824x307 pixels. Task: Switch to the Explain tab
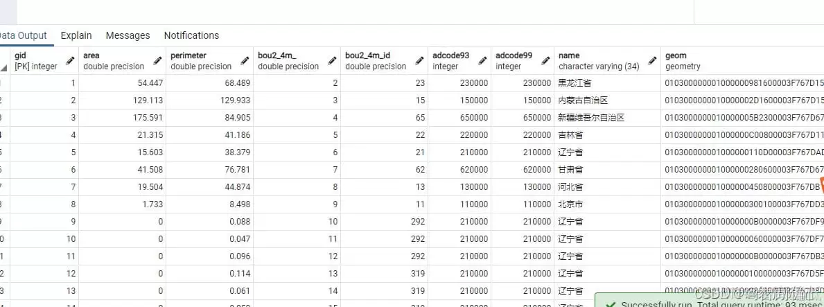tap(76, 35)
